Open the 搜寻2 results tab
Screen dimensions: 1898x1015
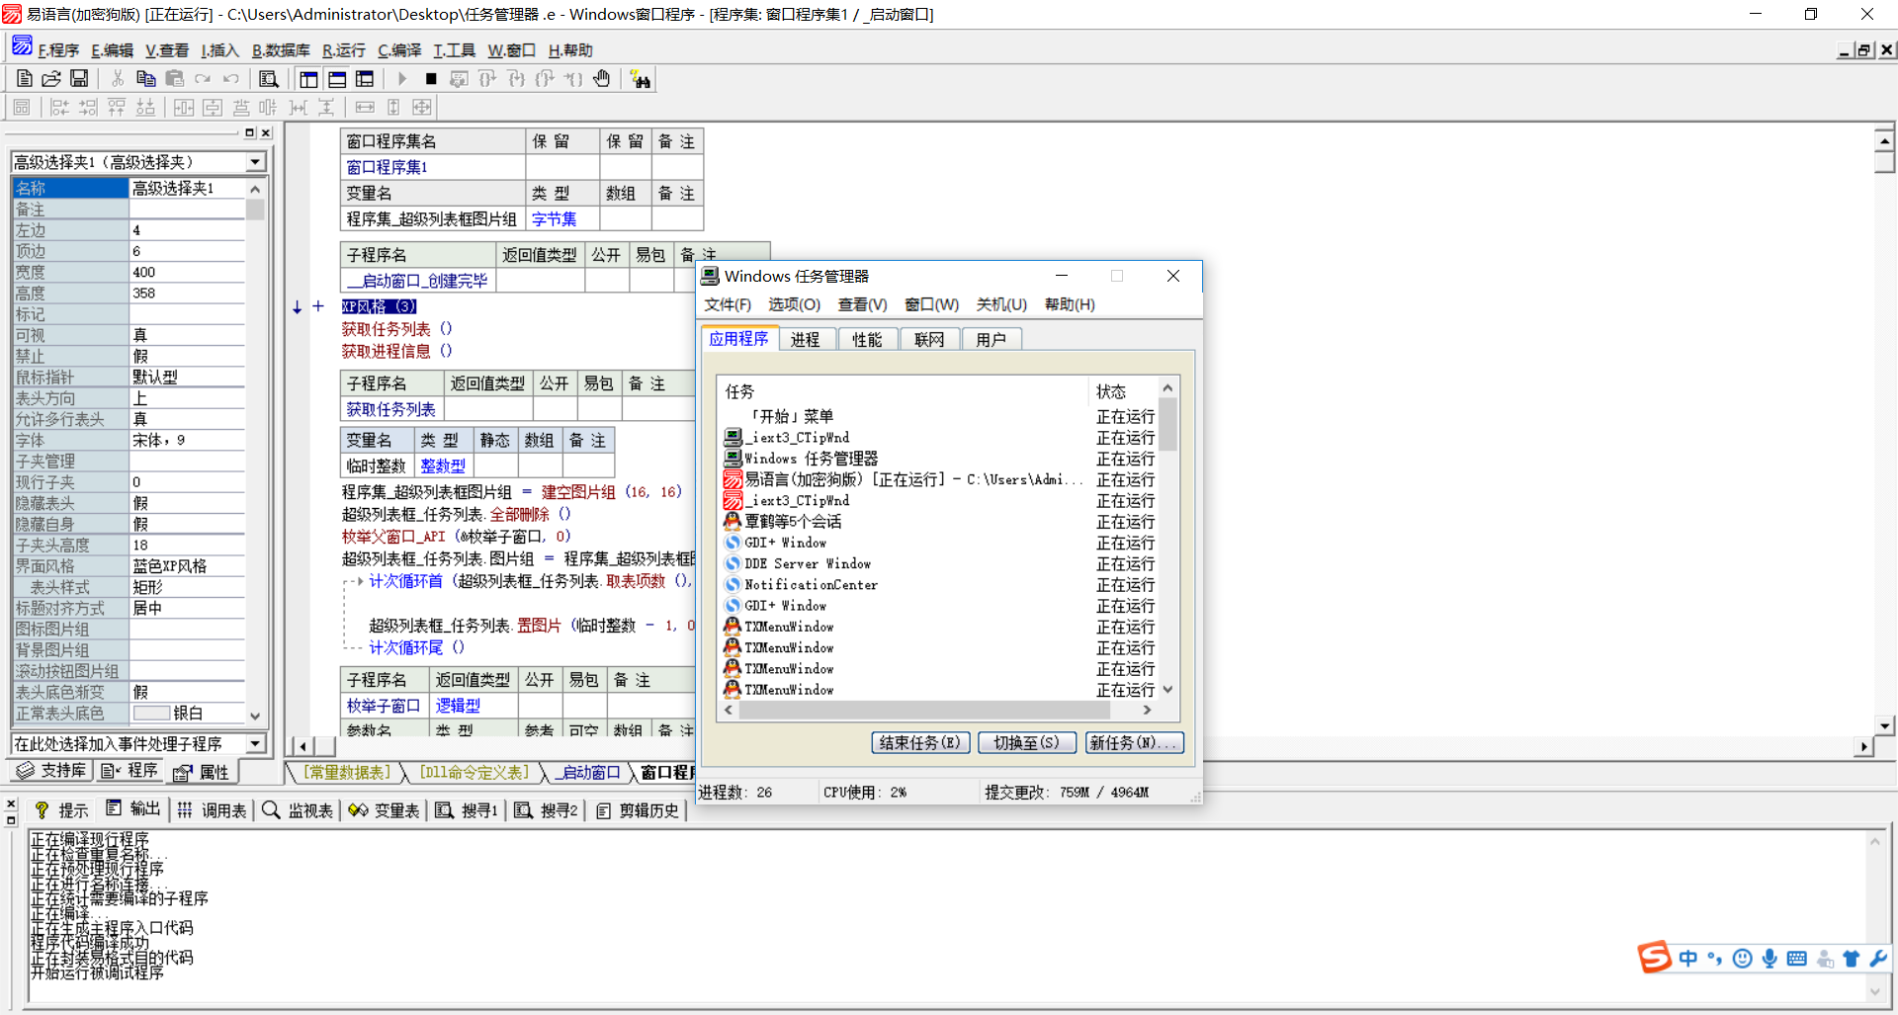click(x=546, y=810)
